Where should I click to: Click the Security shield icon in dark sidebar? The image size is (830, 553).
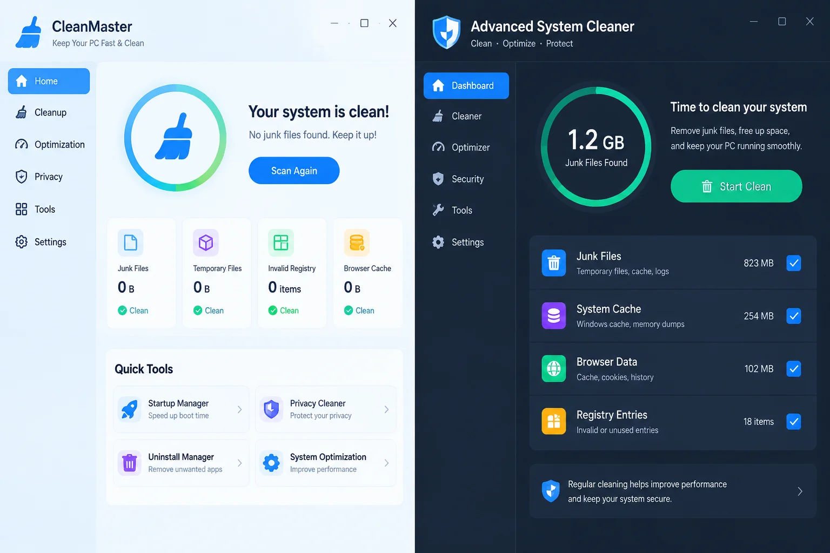click(x=438, y=179)
